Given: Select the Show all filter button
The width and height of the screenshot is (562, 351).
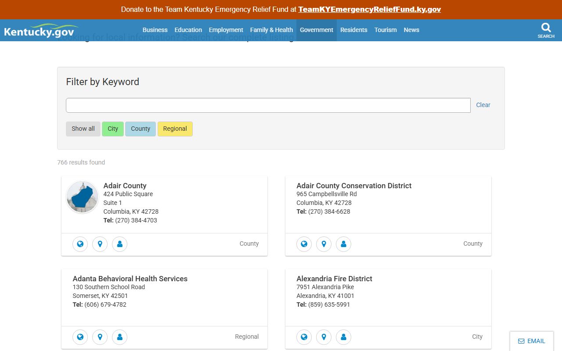Looking at the screenshot, I should 83,129.
